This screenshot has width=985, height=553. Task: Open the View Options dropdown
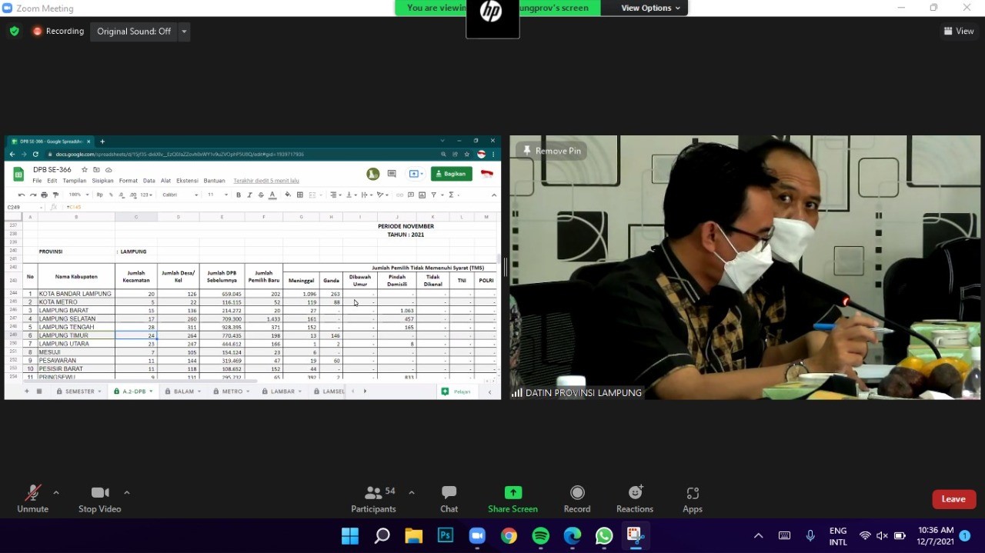650,8
